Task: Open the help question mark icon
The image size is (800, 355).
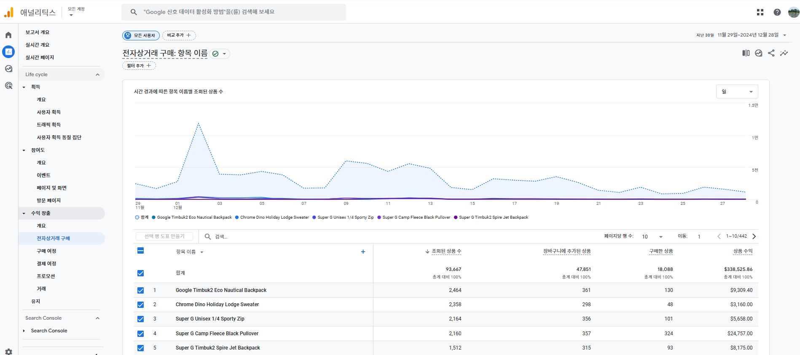Action: pos(777,12)
